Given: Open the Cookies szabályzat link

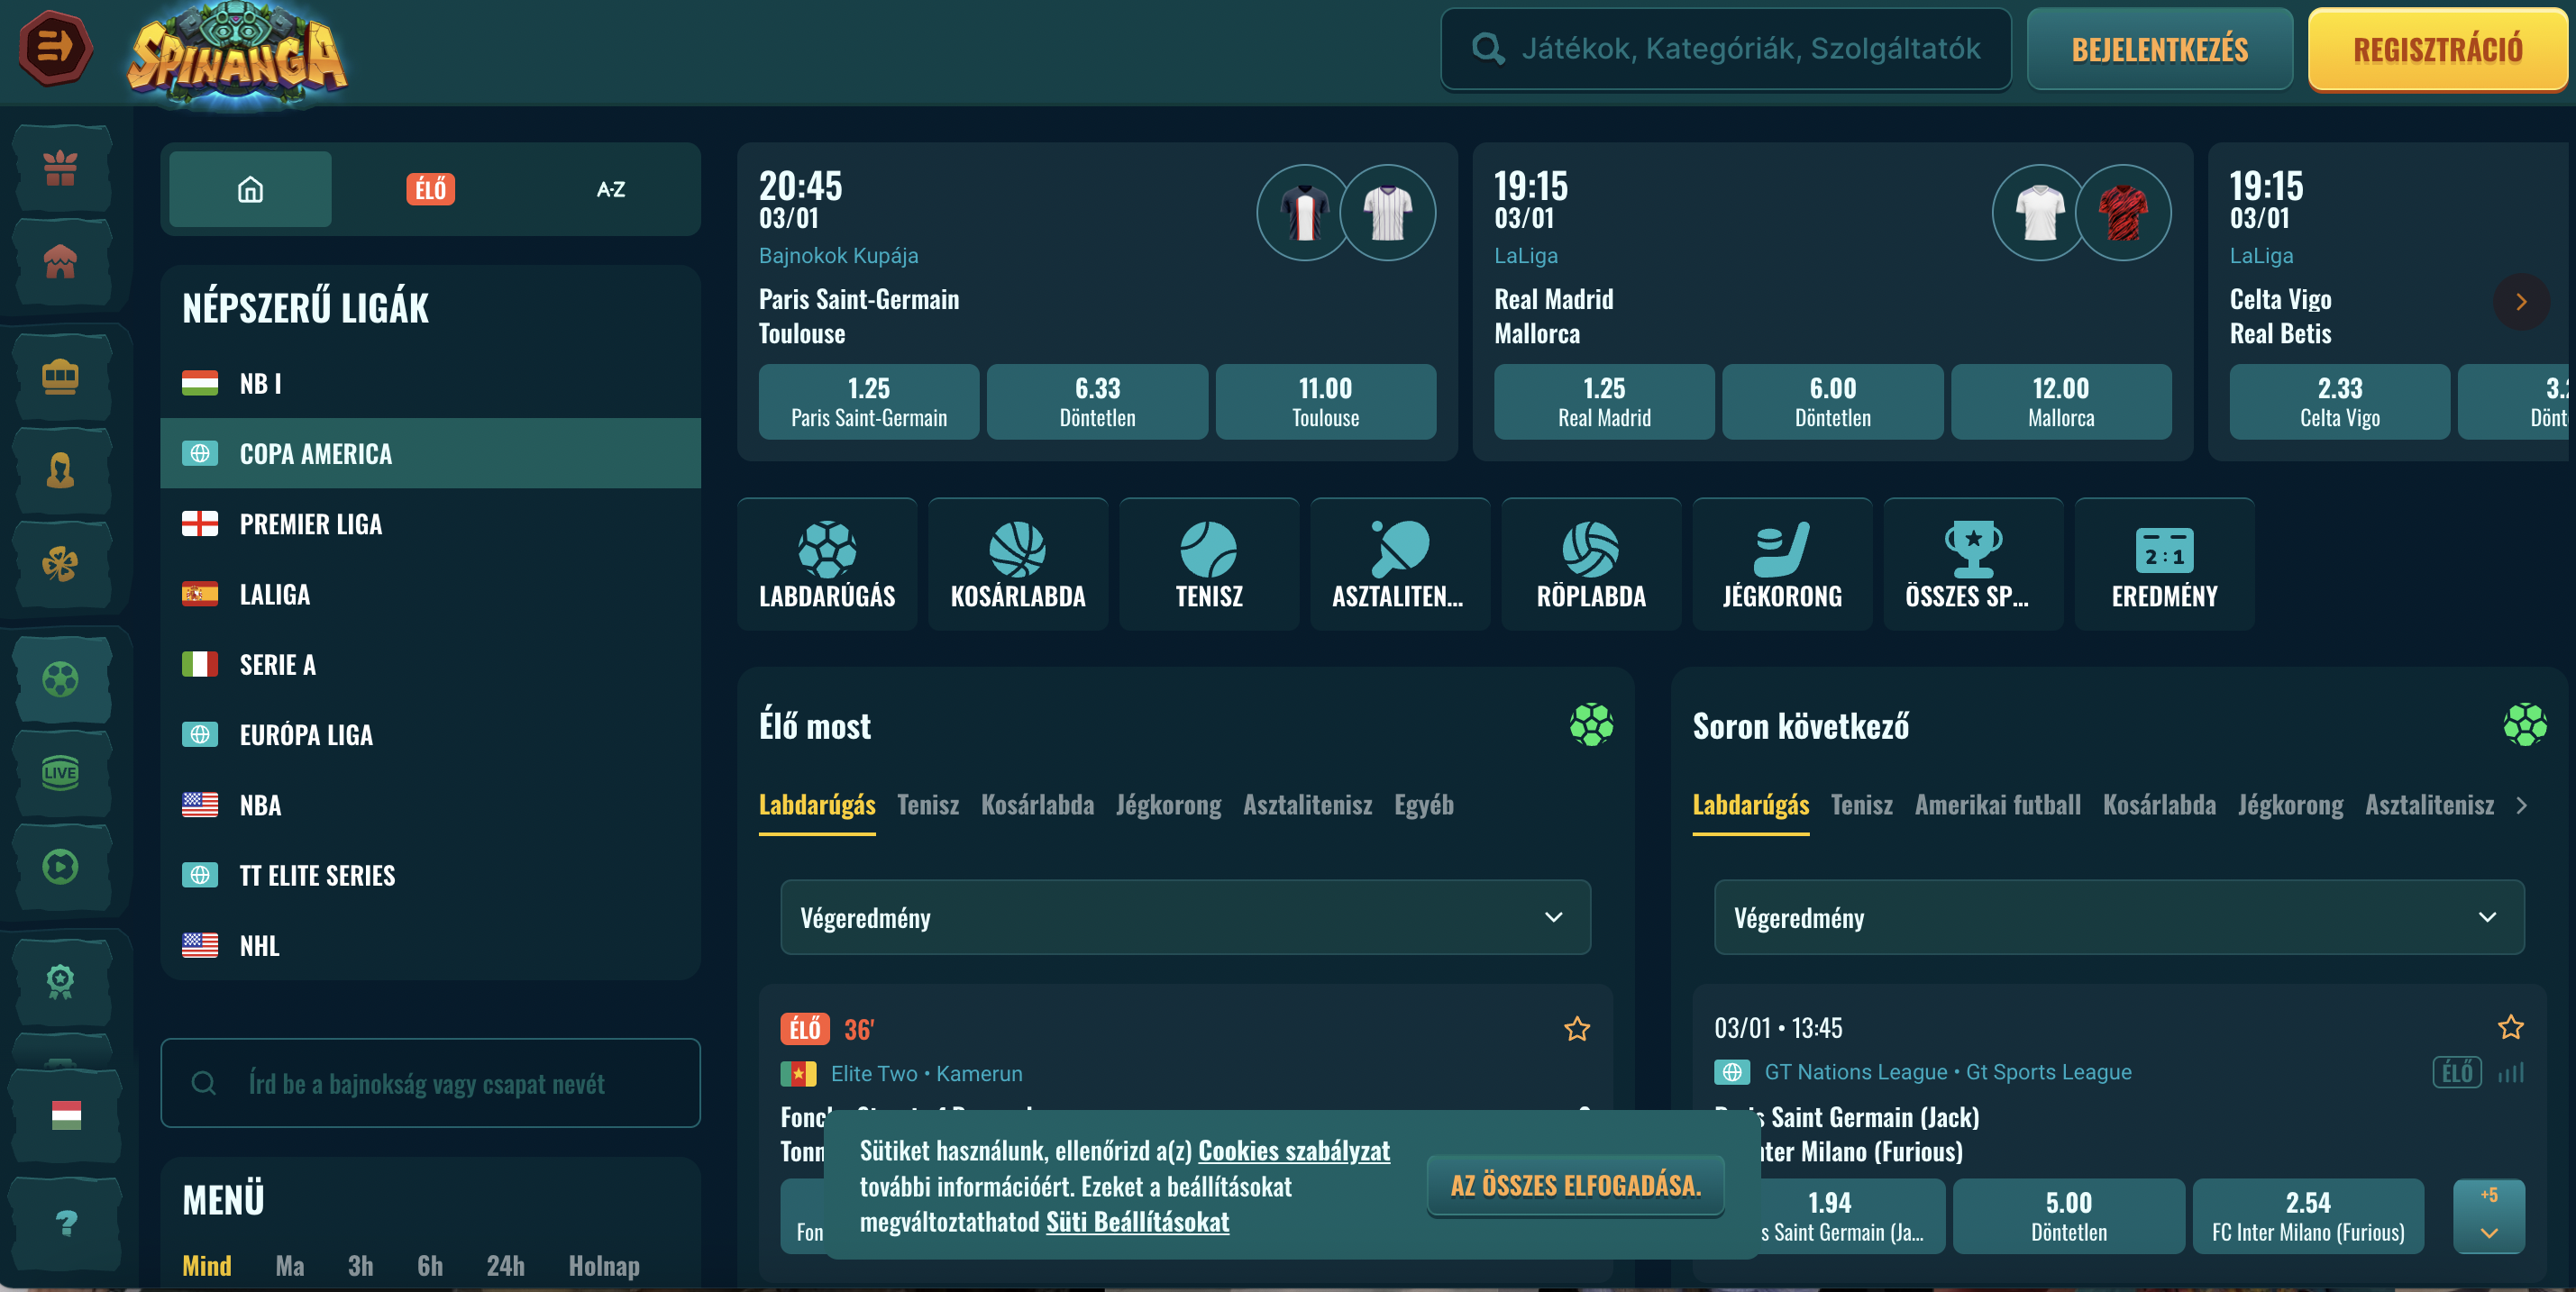Looking at the screenshot, I should click(x=1295, y=1151).
